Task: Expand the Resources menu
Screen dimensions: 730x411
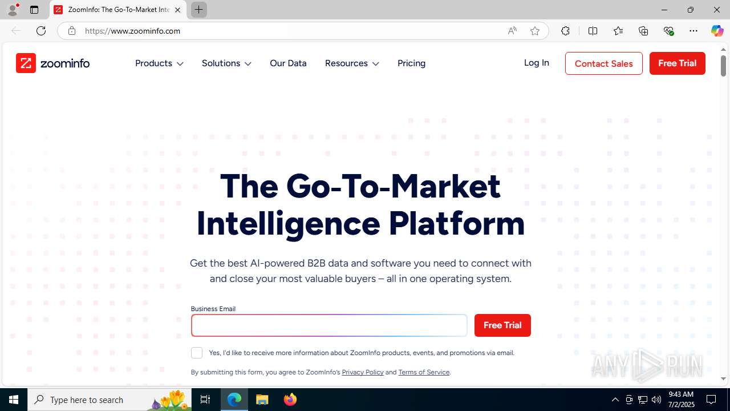Action: (352, 63)
